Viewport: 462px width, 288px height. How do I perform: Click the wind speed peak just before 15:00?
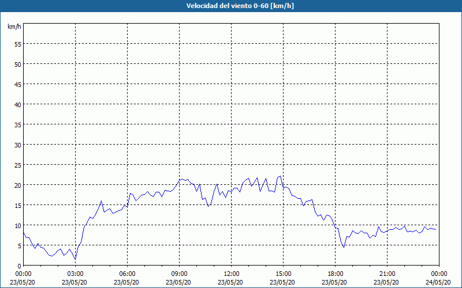click(x=280, y=176)
